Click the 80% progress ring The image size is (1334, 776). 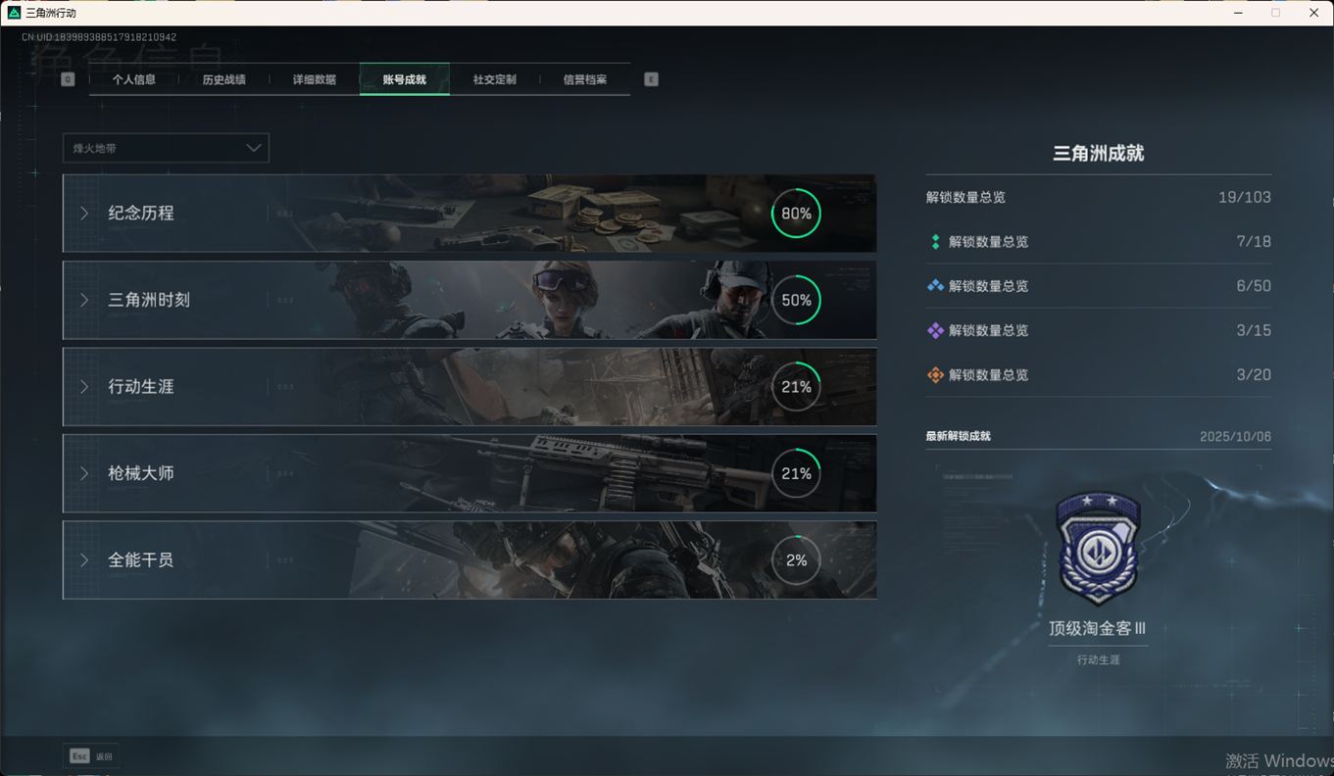tap(796, 214)
